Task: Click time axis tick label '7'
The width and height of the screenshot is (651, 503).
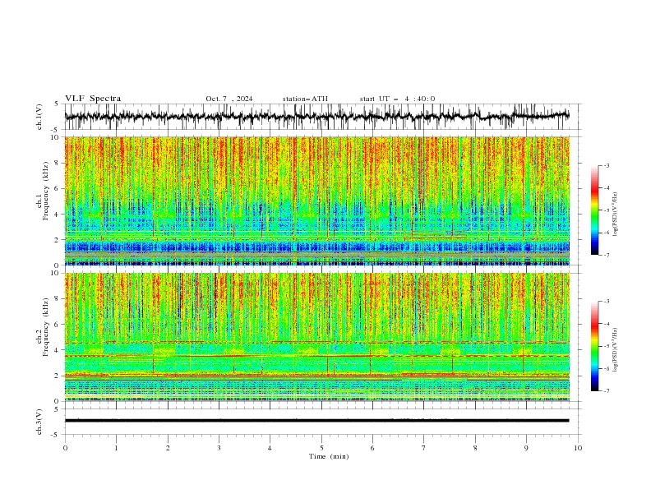Action: click(x=424, y=448)
